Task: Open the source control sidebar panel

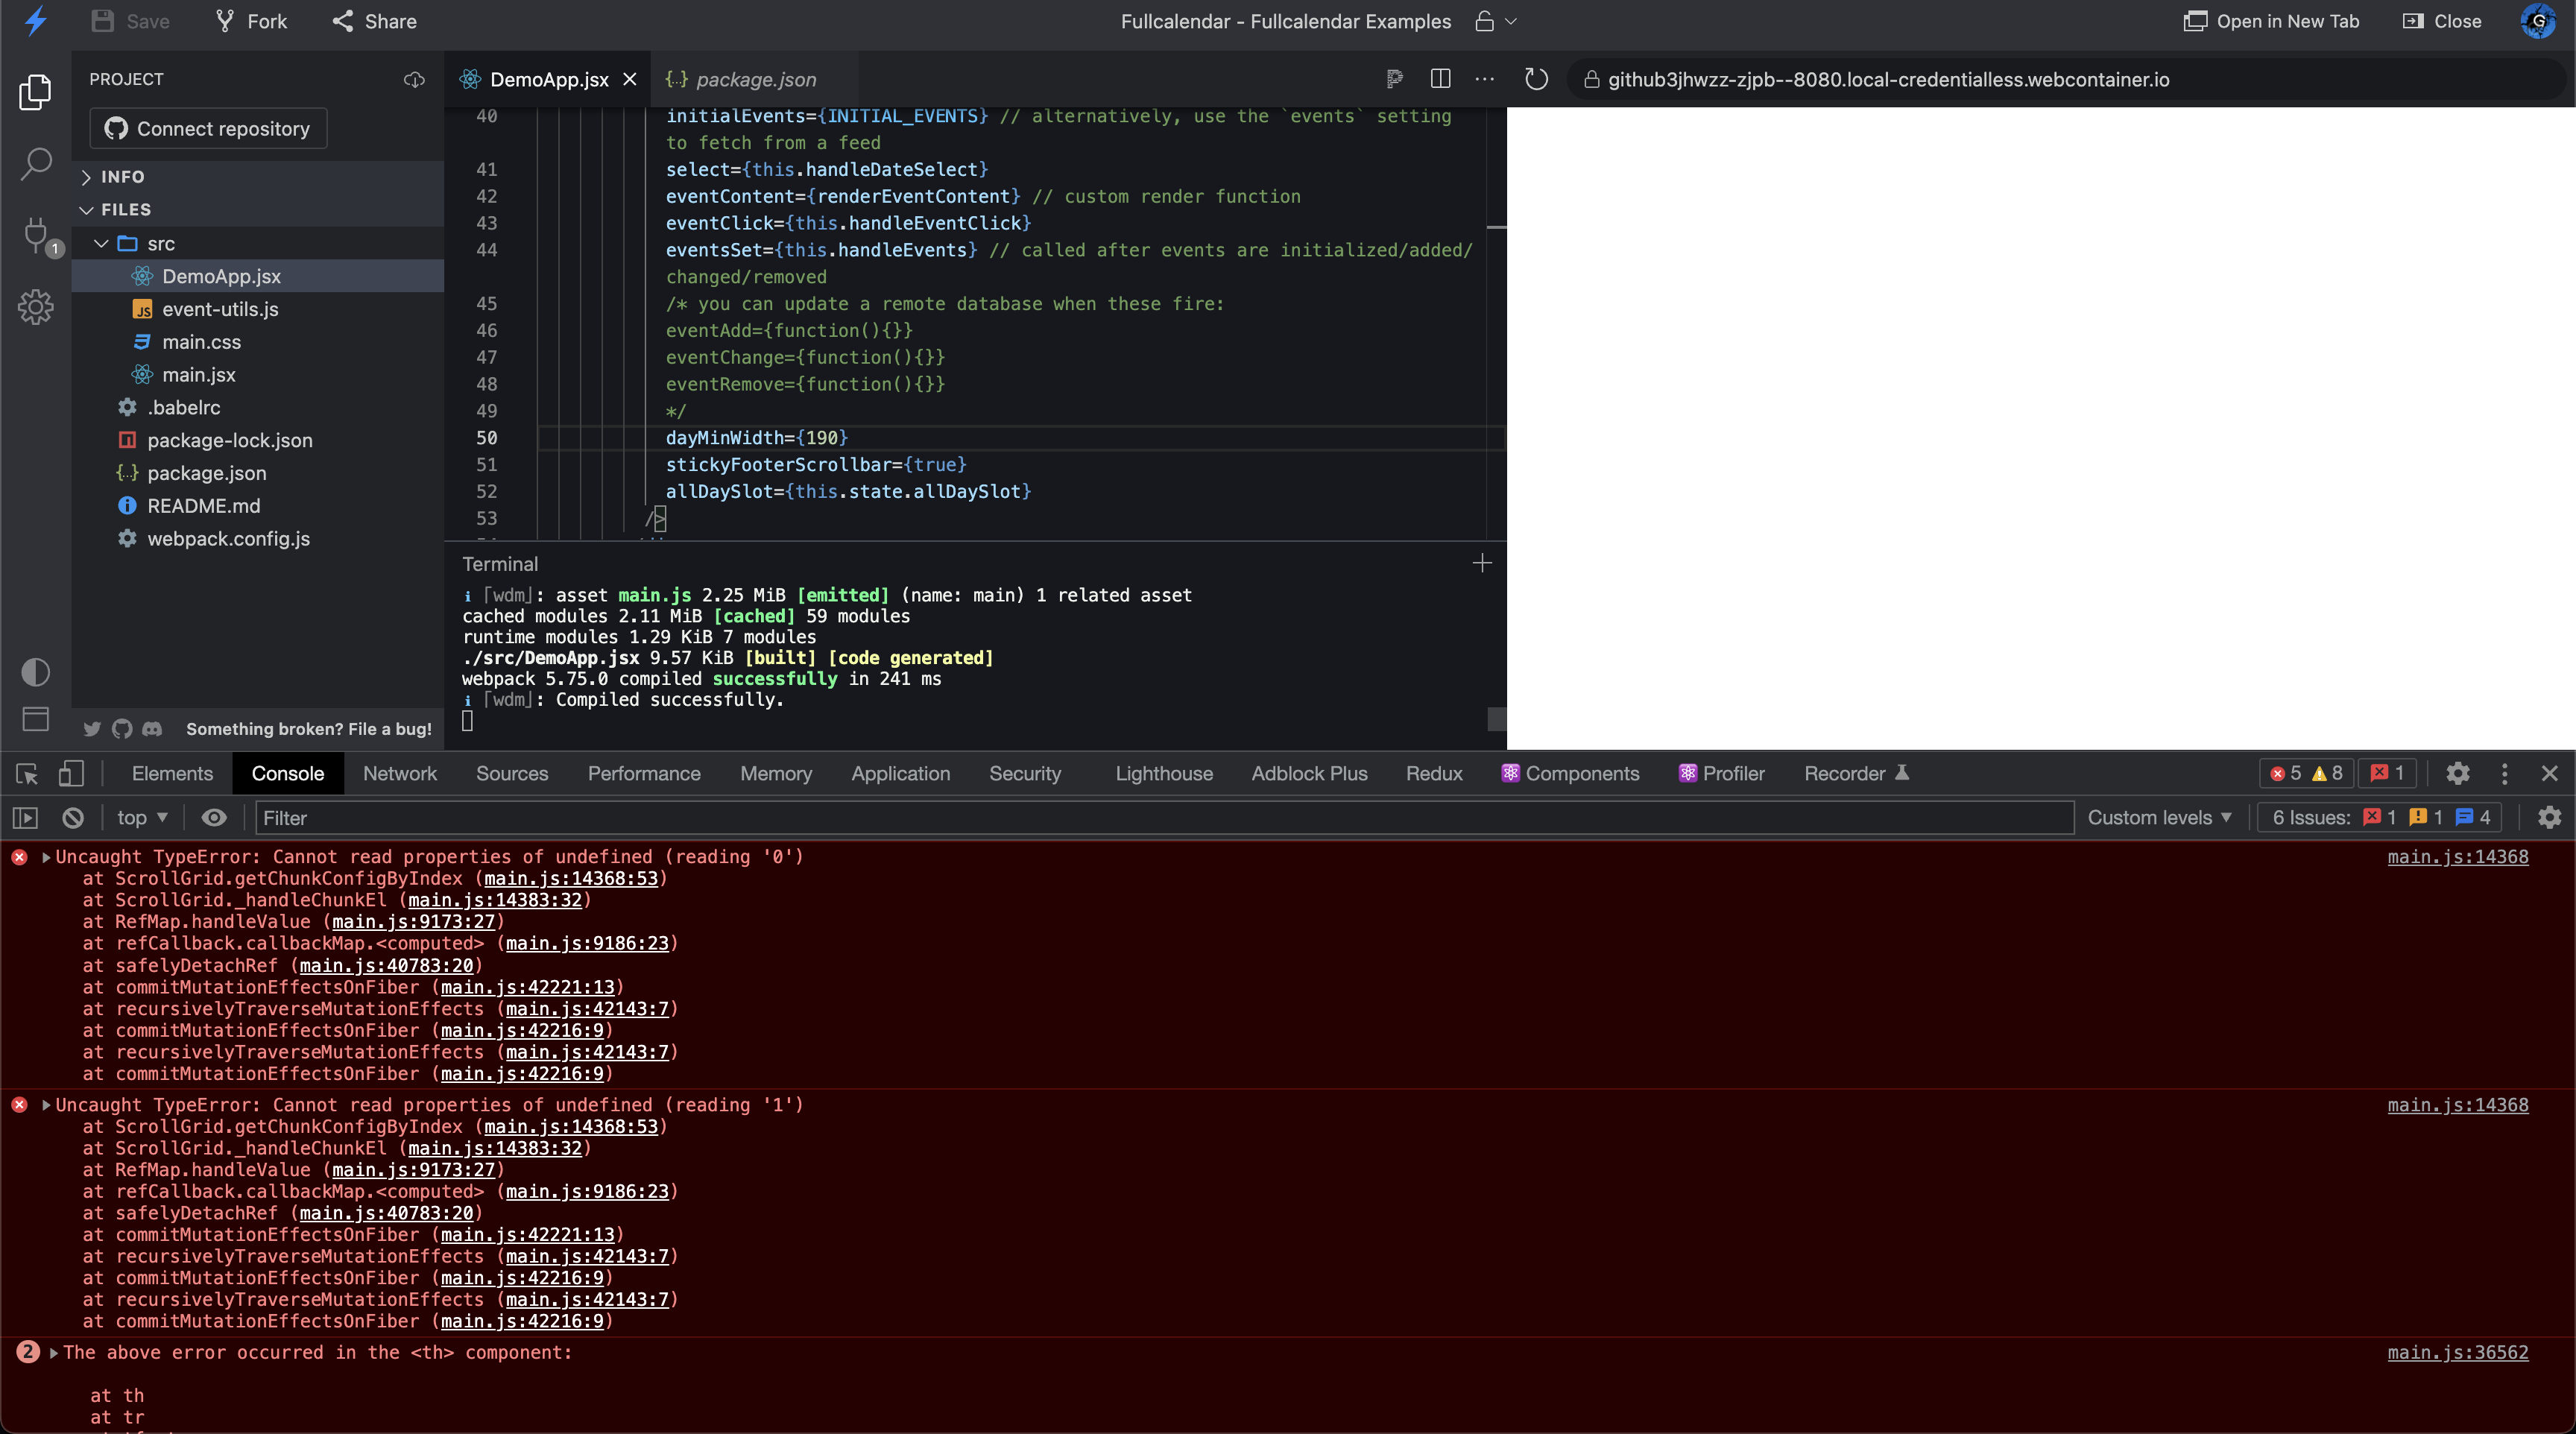Action: (36, 237)
